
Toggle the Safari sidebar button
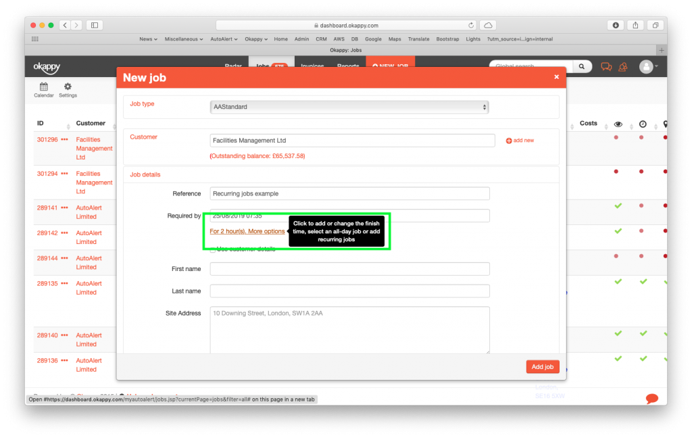coord(95,25)
